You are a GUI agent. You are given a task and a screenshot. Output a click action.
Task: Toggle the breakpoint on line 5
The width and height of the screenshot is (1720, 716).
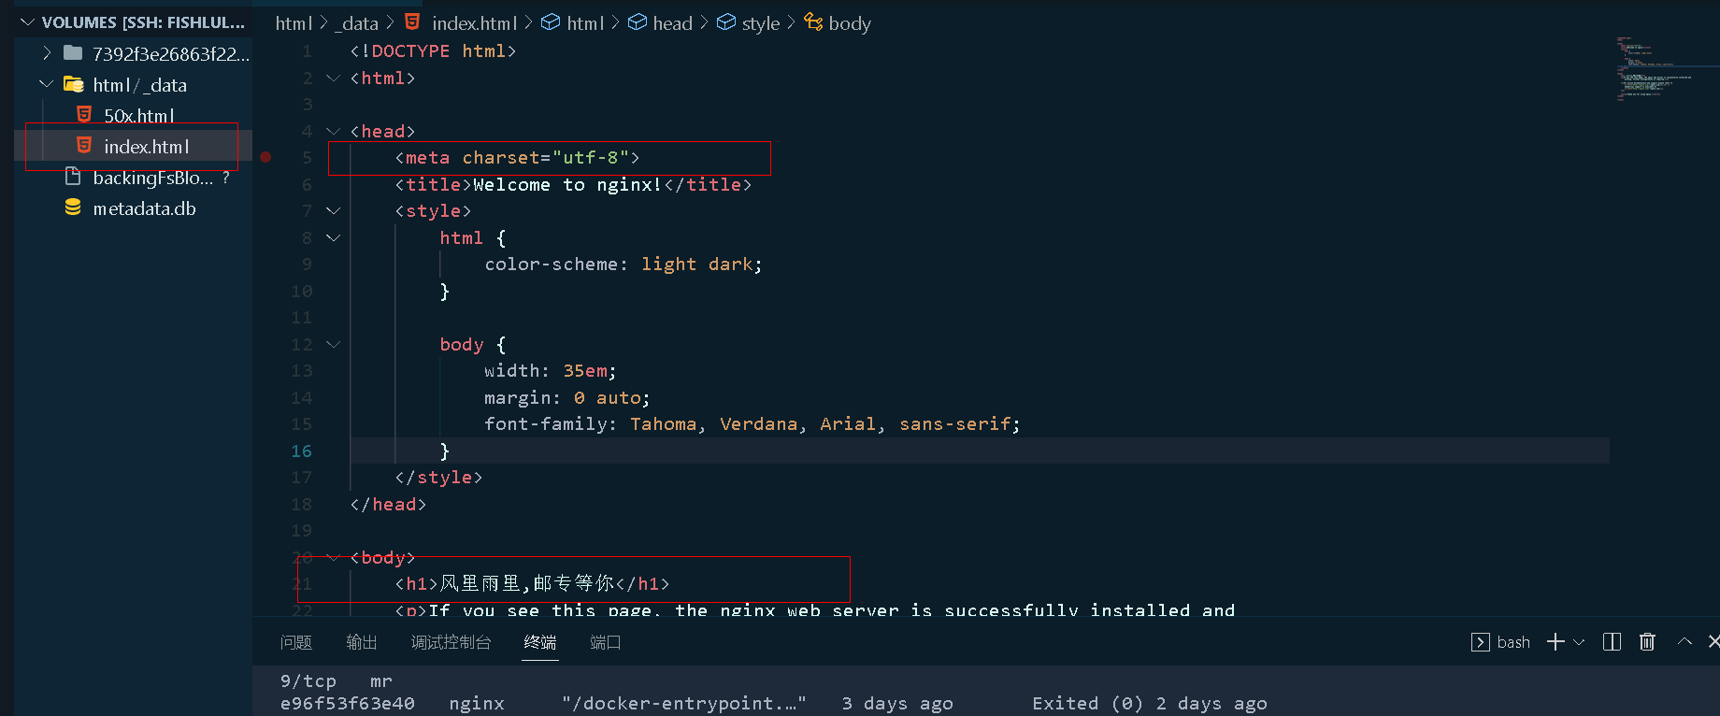point(265,158)
